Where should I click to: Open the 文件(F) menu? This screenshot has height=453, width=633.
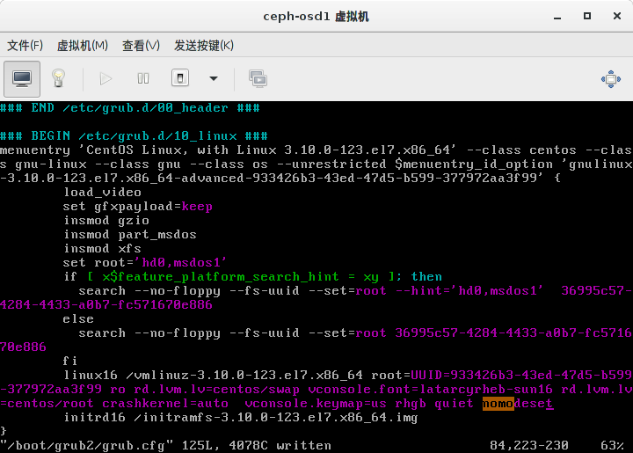click(x=25, y=45)
